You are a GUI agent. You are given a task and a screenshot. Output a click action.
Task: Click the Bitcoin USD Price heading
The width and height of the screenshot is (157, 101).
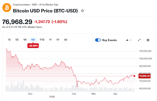(x=45, y=11)
